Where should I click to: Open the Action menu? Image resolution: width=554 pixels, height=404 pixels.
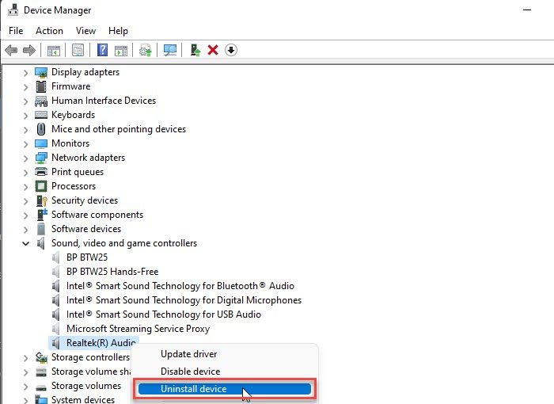point(49,31)
